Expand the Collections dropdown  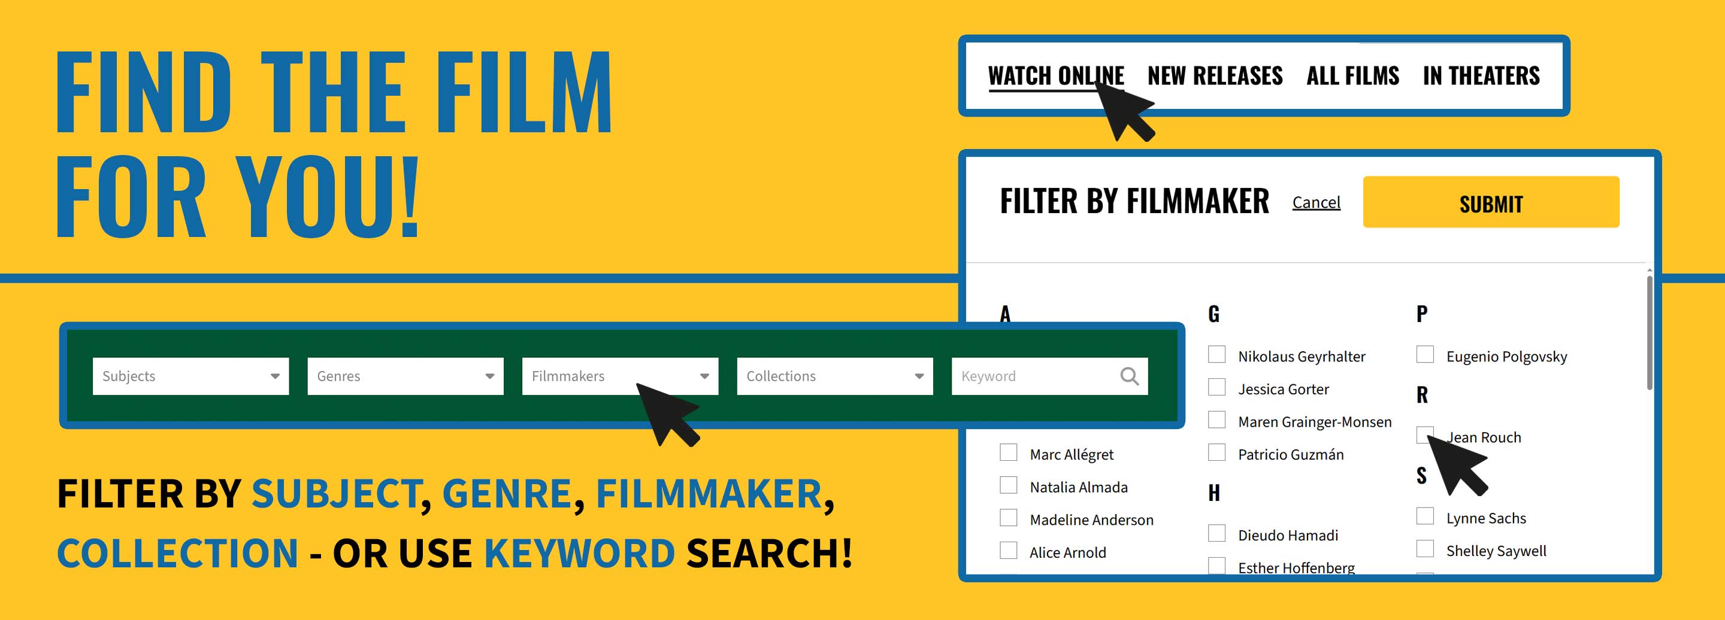coord(835,376)
